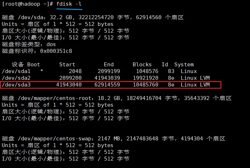Click the typed command "fdisk -l"
Screen dimensions: 250x168
click(69, 4)
